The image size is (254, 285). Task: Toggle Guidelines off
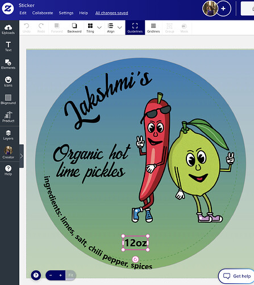click(135, 28)
